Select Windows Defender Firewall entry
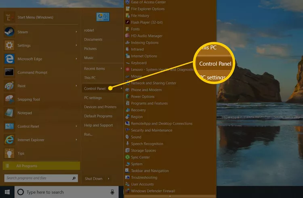 click(152, 191)
